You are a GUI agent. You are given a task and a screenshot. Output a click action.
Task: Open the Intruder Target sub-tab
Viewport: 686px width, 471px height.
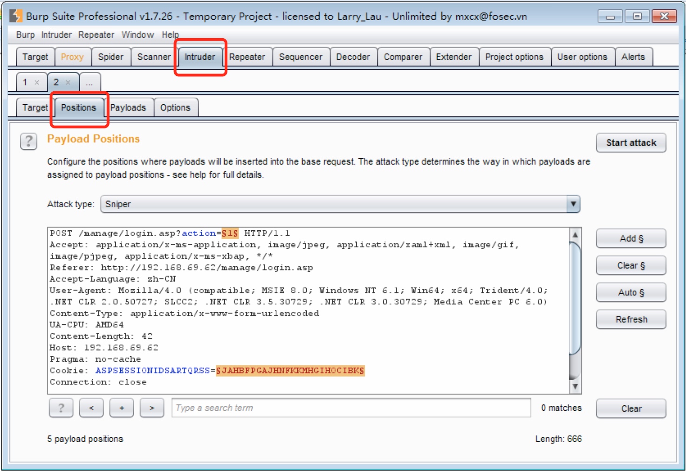point(35,108)
